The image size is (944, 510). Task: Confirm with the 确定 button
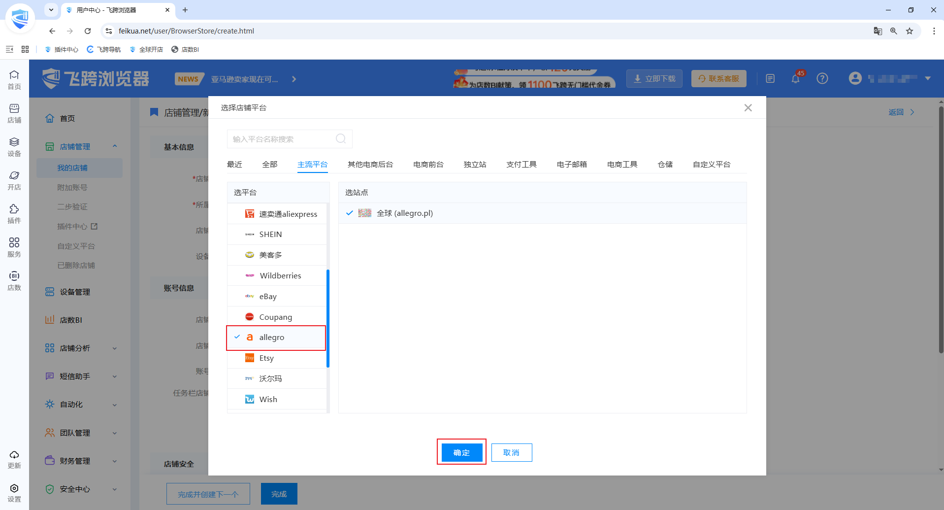(461, 452)
